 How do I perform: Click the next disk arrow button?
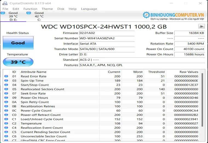click(x=202, y=27)
